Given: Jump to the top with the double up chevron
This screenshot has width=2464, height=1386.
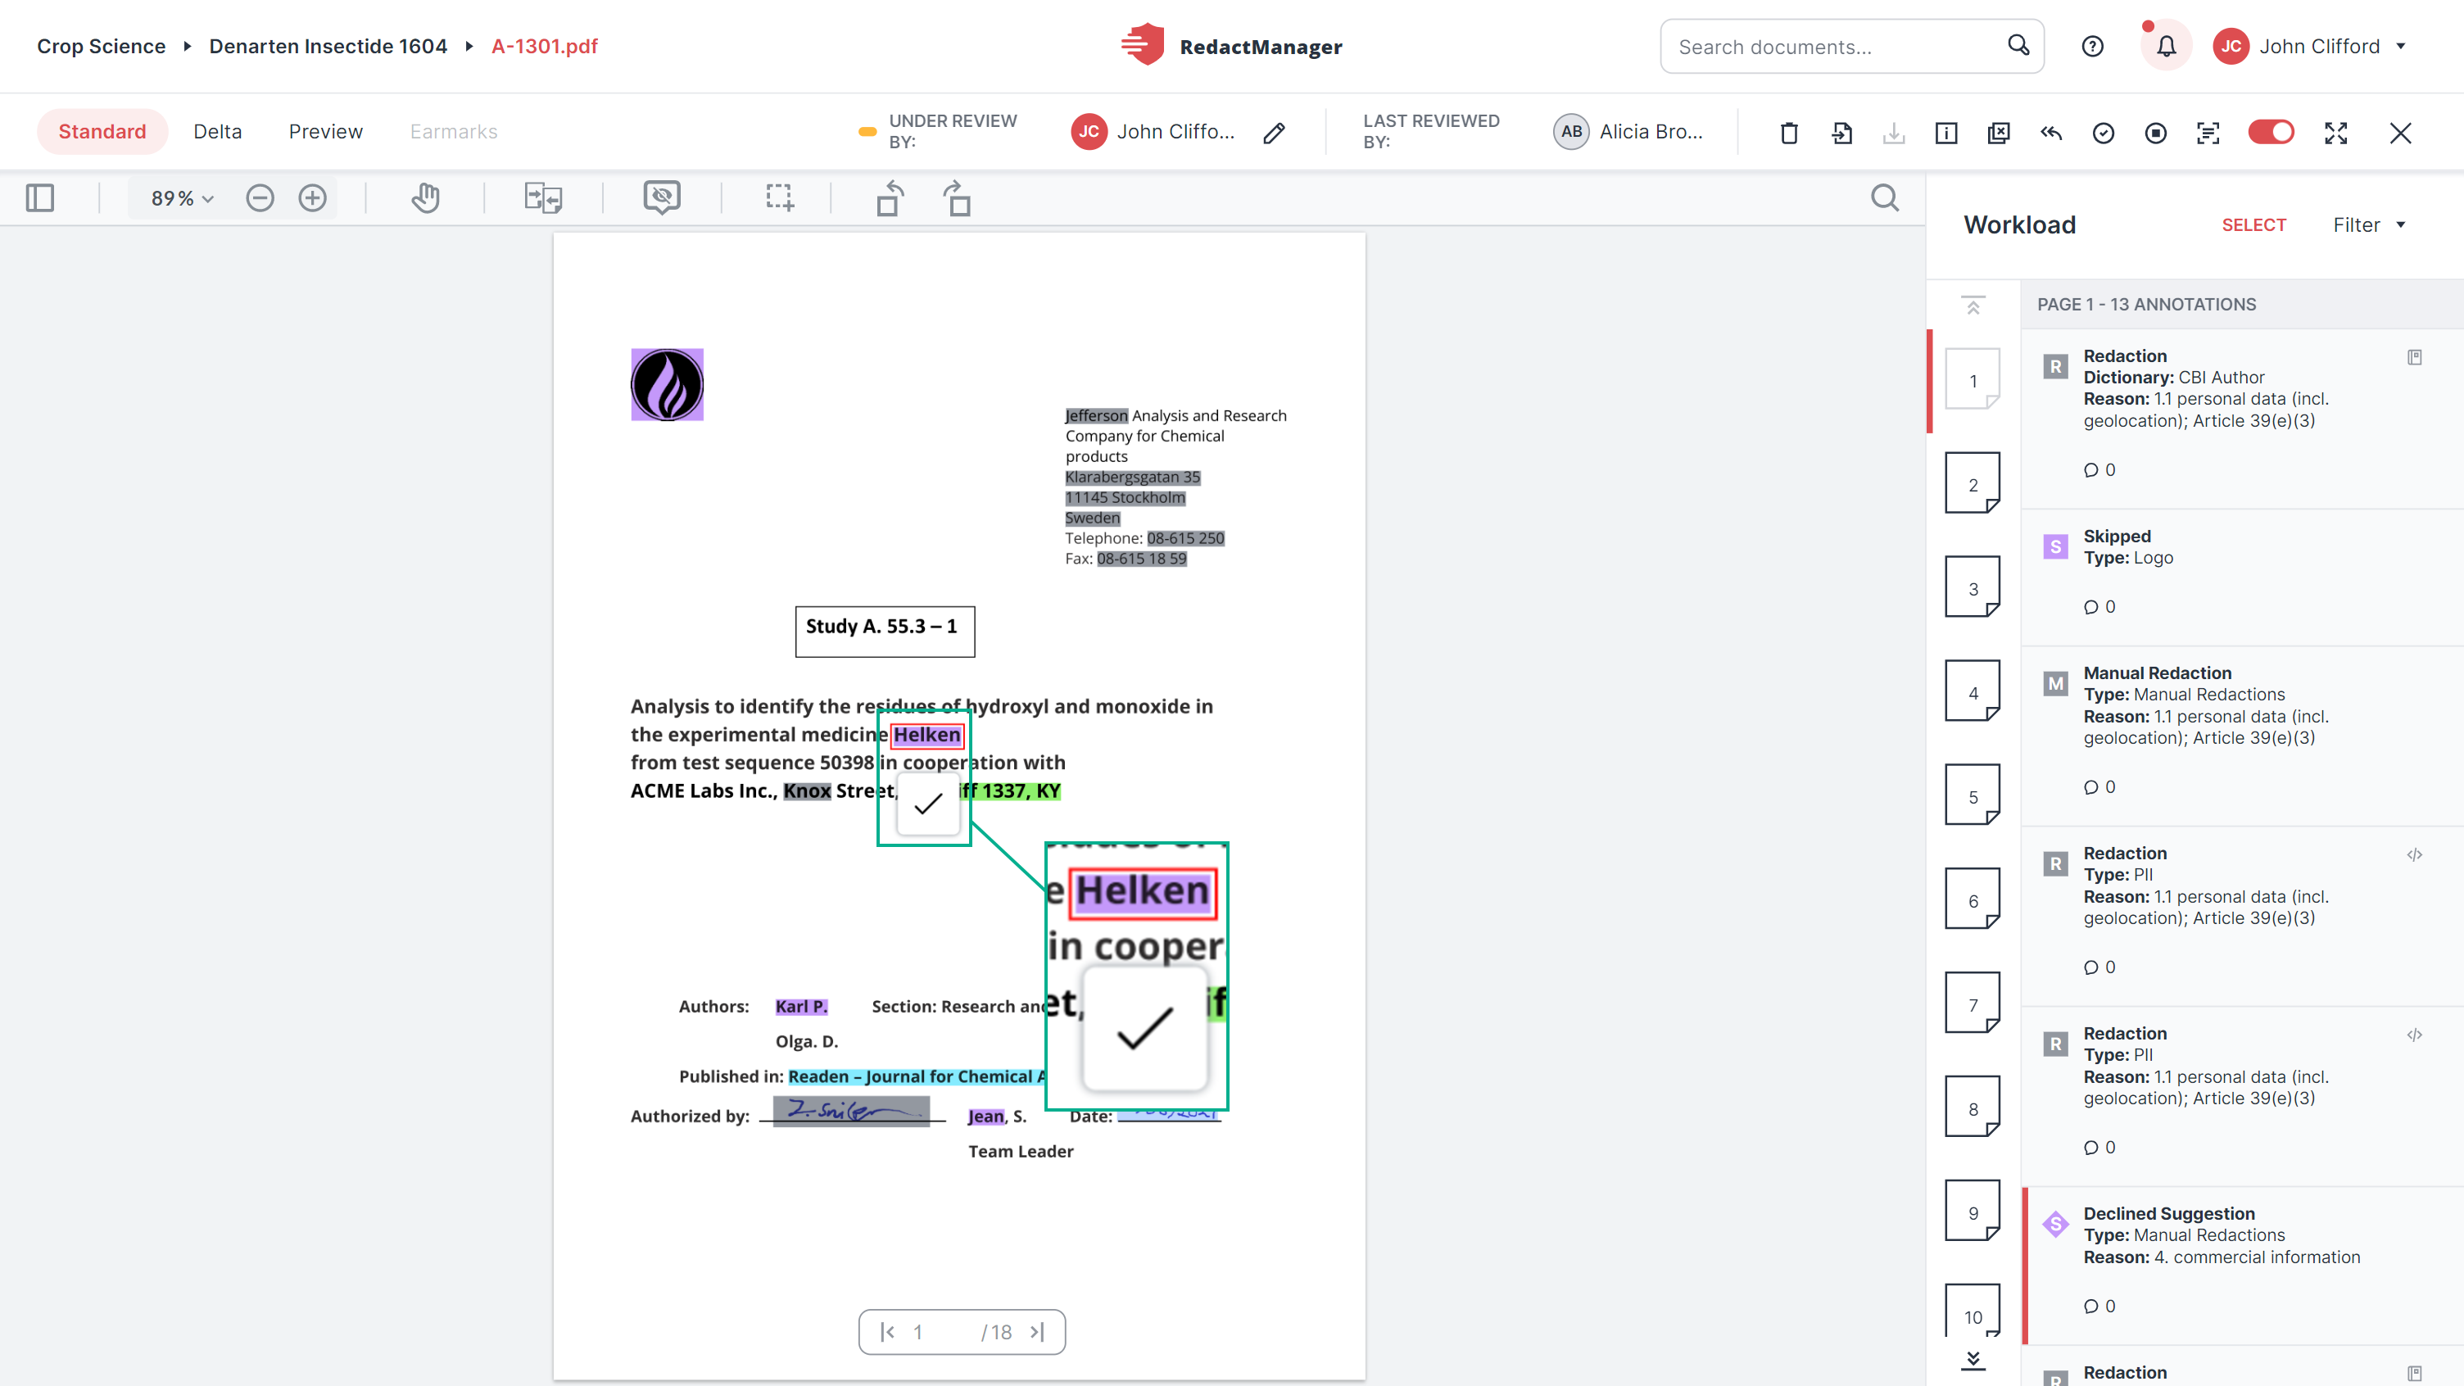Looking at the screenshot, I should click(1973, 305).
